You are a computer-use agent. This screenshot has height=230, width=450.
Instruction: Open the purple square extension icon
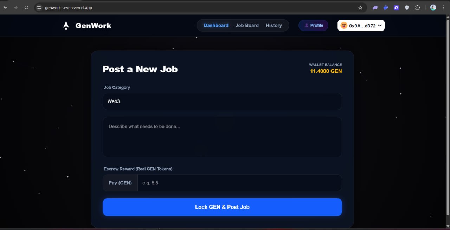point(396,7)
